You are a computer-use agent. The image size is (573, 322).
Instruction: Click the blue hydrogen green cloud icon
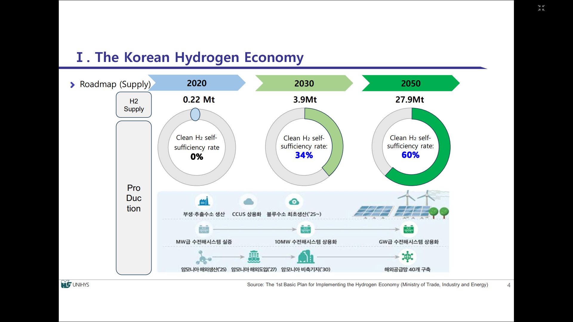(x=294, y=202)
